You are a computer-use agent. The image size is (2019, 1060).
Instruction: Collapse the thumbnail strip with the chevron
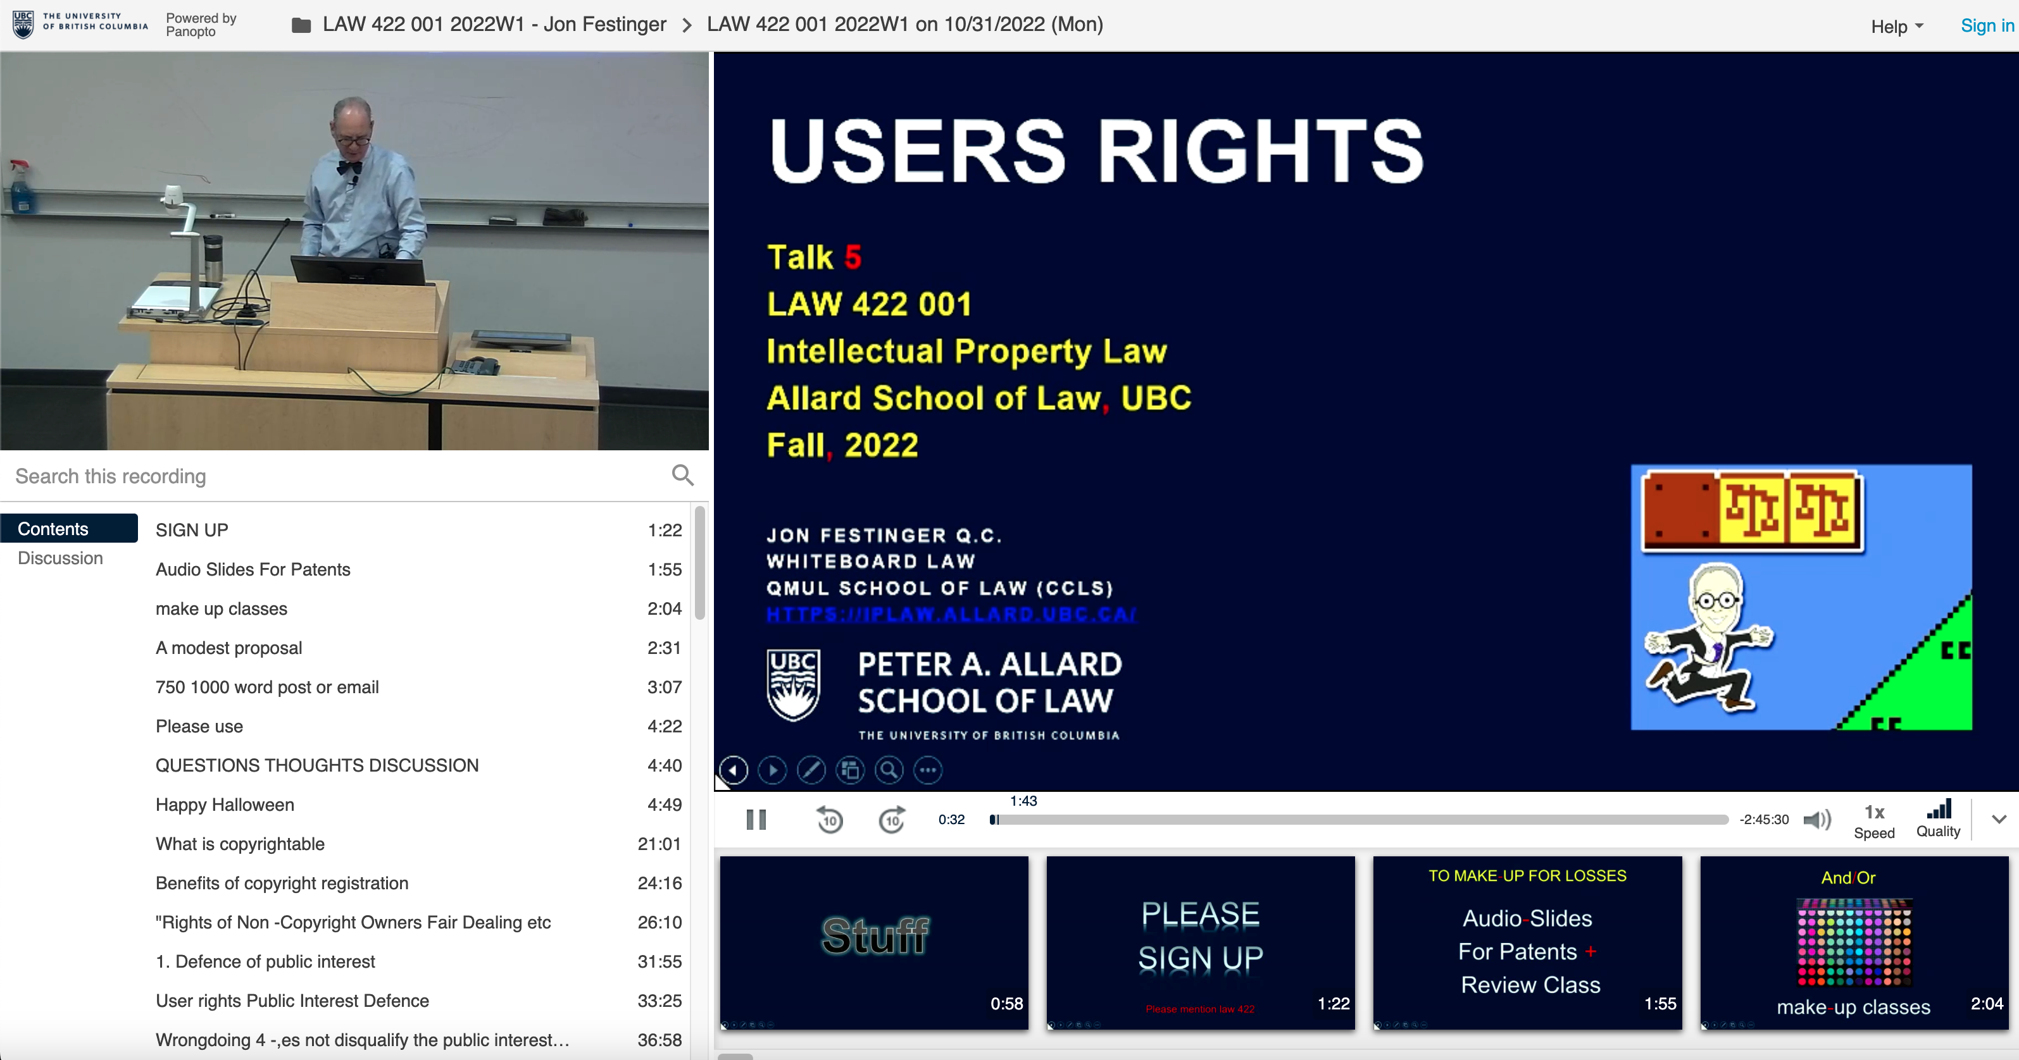click(1999, 820)
